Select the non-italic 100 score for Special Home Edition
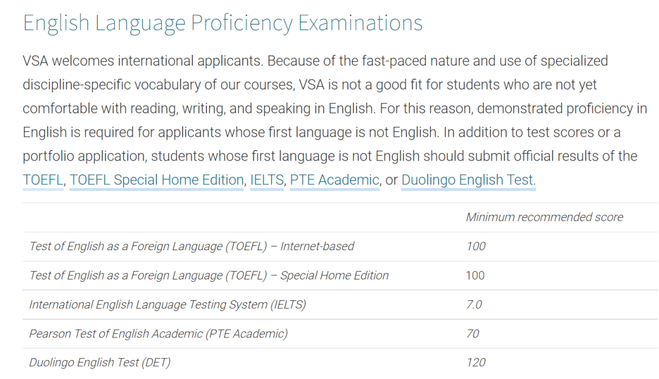 (x=475, y=276)
